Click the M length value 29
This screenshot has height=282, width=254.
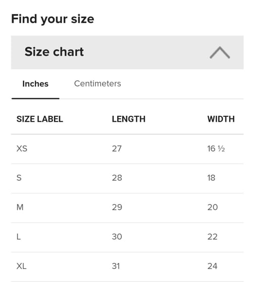point(117,207)
